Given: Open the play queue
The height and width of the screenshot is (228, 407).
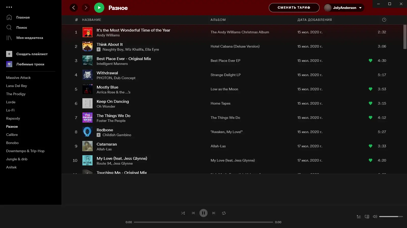Looking at the screenshot, I should point(359,217).
